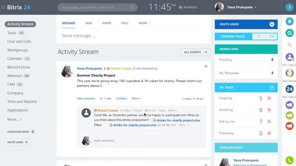The height and width of the screenshot is (166, 296).
Task: Open Chat and Calls in left menu
Action: pyautogui.click(x=19, y=41)
